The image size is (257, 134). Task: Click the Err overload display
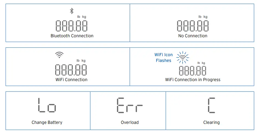(x=130, y=105)
